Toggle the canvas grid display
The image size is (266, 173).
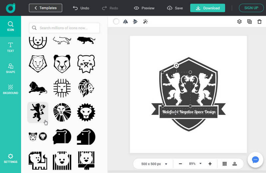(x=225, y=164)
